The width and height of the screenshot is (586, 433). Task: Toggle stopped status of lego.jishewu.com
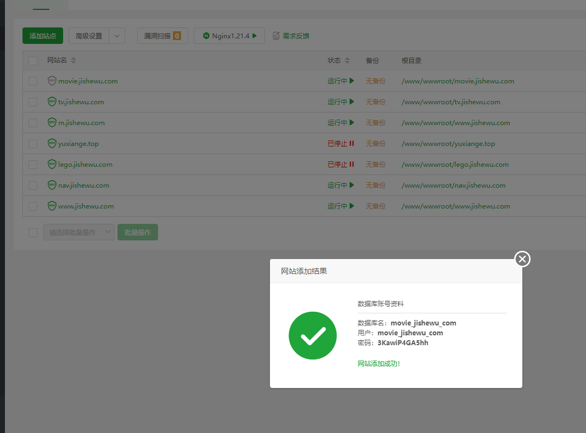tap(341, 164)
